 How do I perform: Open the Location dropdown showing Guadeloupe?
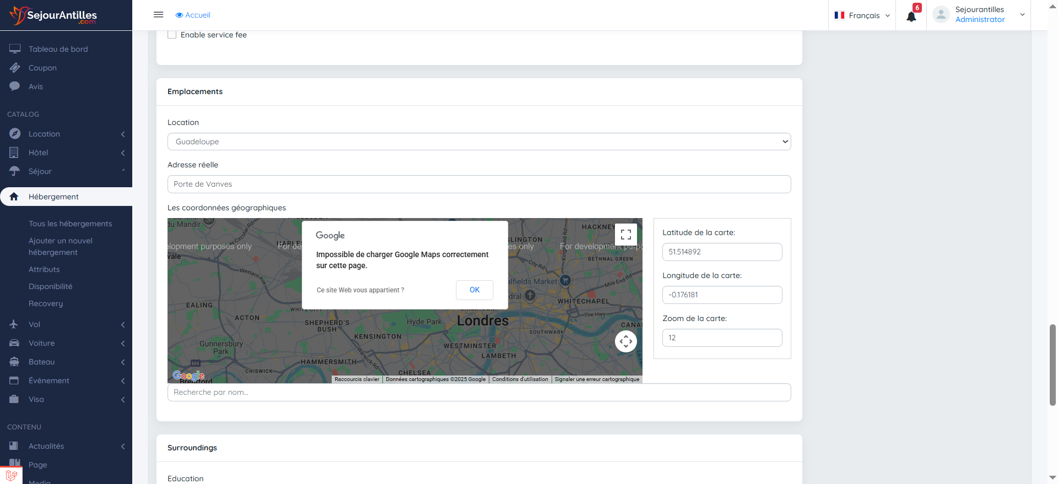pyautogui.click(x=479, y=142)
